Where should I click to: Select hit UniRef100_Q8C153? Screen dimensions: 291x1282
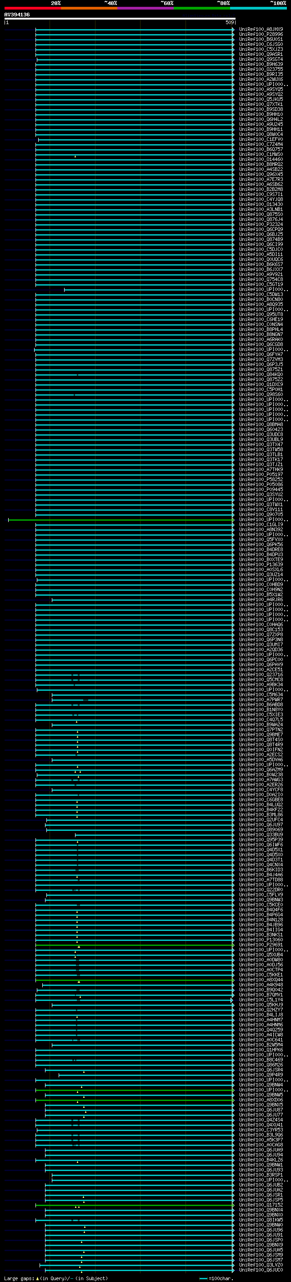tap(261, 629)
